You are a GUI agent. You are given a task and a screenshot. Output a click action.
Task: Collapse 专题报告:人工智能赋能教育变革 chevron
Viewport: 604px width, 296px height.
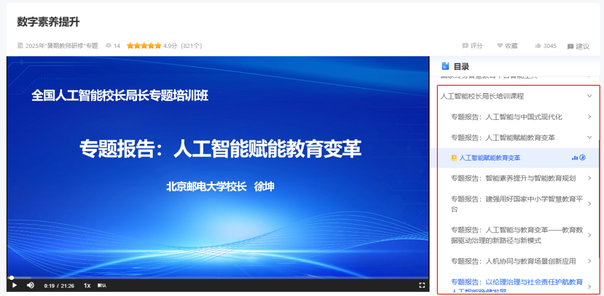[x=589, y=137]
